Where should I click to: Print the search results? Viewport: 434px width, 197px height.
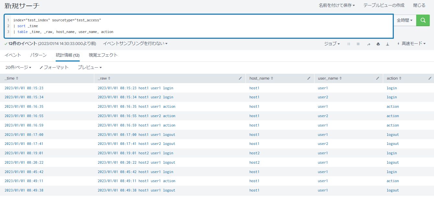[x=378, y=44]
